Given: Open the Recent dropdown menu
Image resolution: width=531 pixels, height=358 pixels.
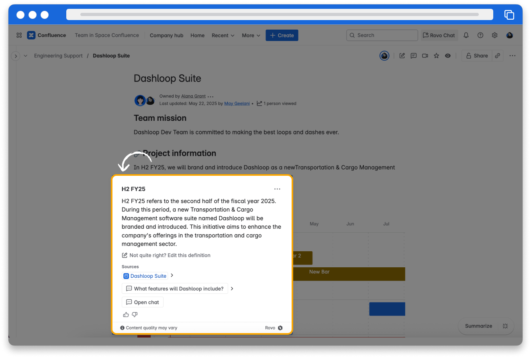Looking at the screenshot, I should click(x=223, y=35).
